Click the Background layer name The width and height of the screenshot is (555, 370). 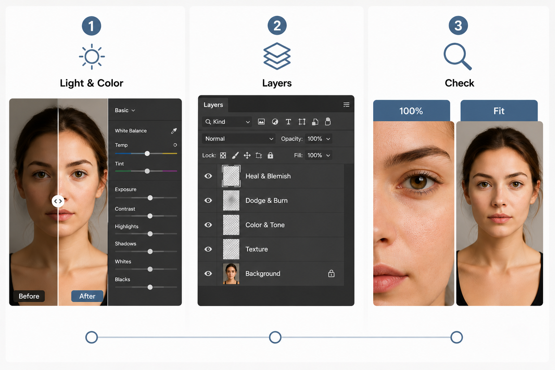[263, 274]
